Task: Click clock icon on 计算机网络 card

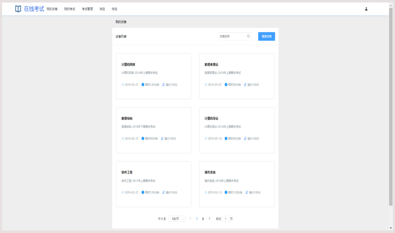Action: [143, 85]
